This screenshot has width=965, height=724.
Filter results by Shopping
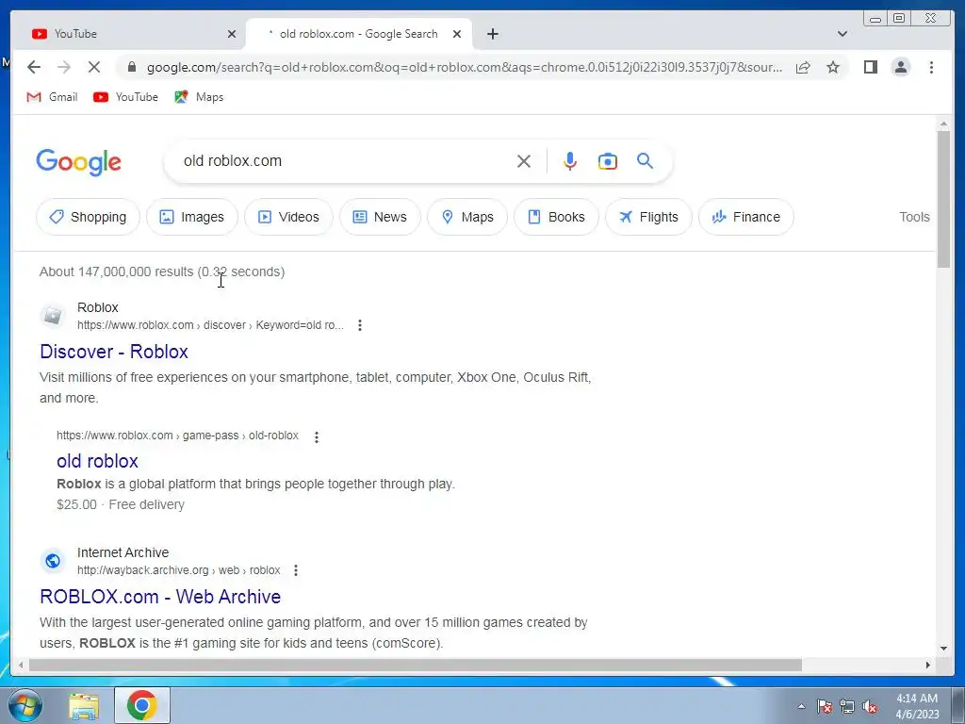88,217
